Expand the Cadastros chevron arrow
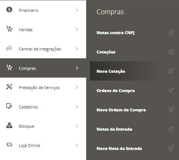The image size is (179, 160). (77, 107)
